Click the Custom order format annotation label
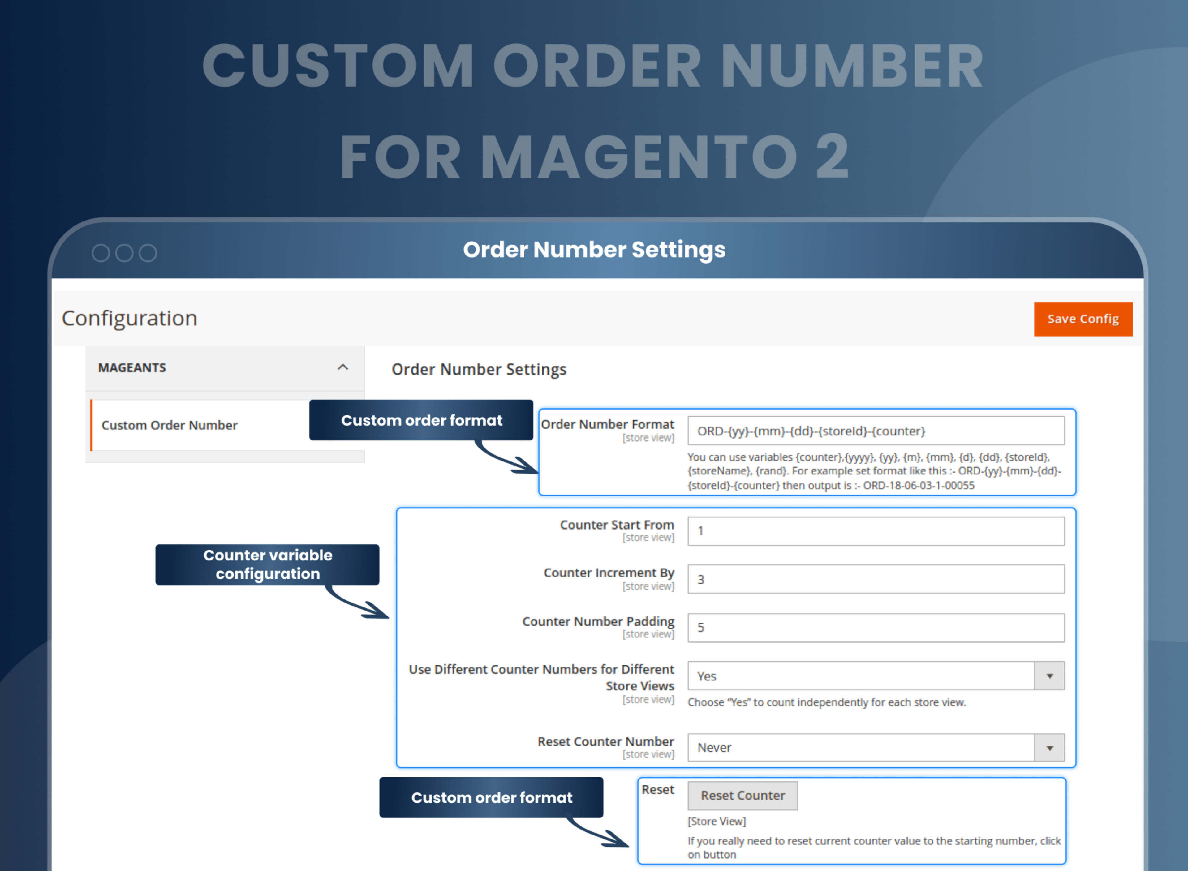The height and width of the screenshot is (871, 1188). click(421, 420)
